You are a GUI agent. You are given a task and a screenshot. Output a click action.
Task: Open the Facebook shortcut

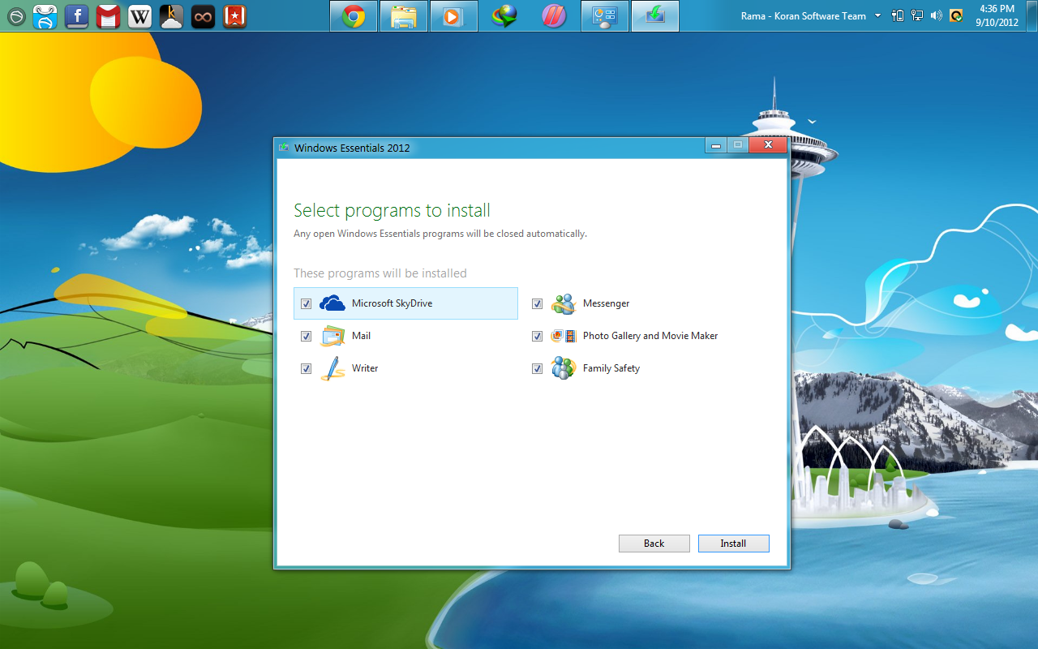pos(75,15)
